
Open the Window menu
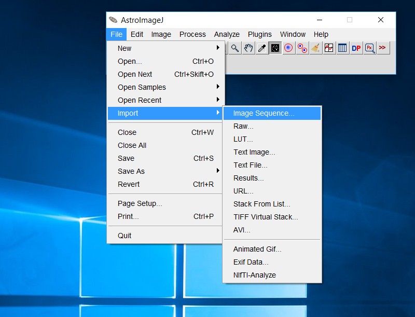293,34
